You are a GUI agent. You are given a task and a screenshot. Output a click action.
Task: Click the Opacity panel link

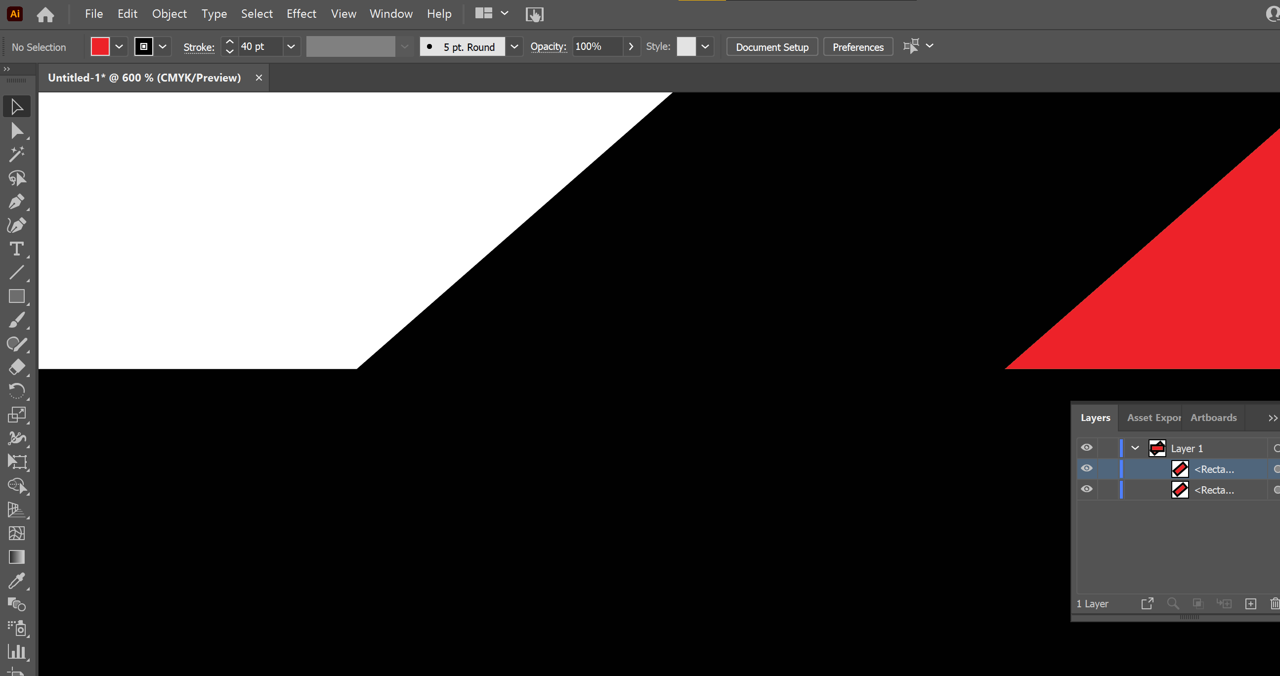pos(548,46)
